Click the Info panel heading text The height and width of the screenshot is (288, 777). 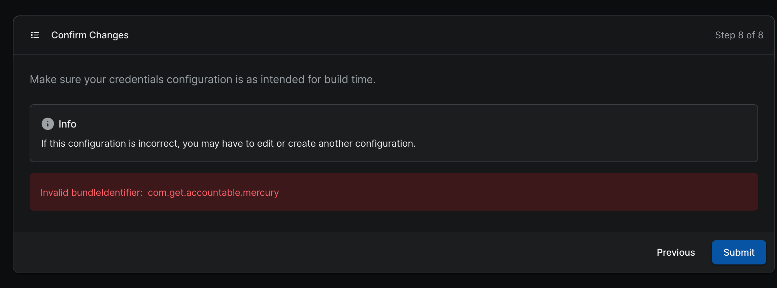(x=67, y=124)
